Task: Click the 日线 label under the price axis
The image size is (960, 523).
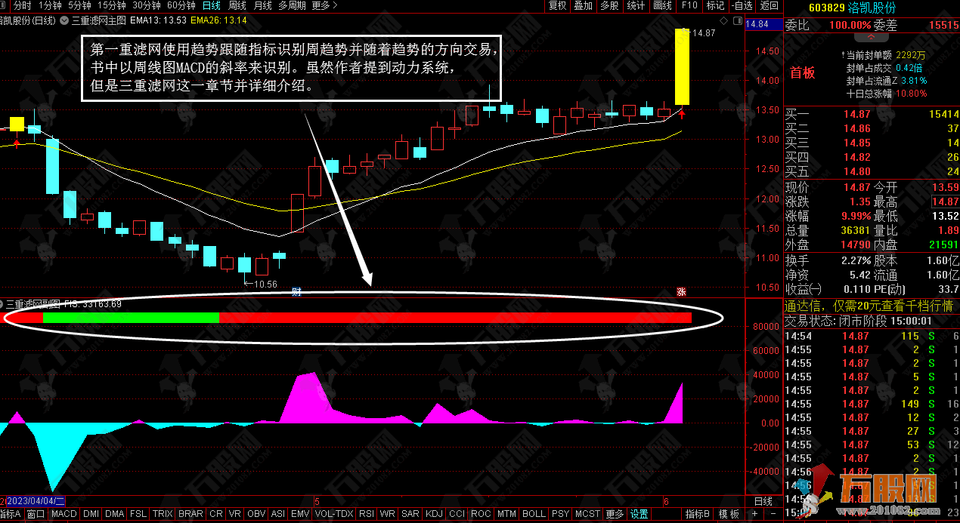Action: [x=764, y=501]
